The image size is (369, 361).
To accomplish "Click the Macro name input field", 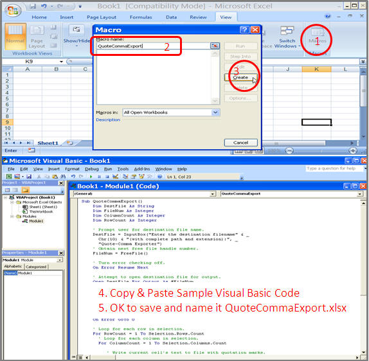I will (x=153, y=46).
